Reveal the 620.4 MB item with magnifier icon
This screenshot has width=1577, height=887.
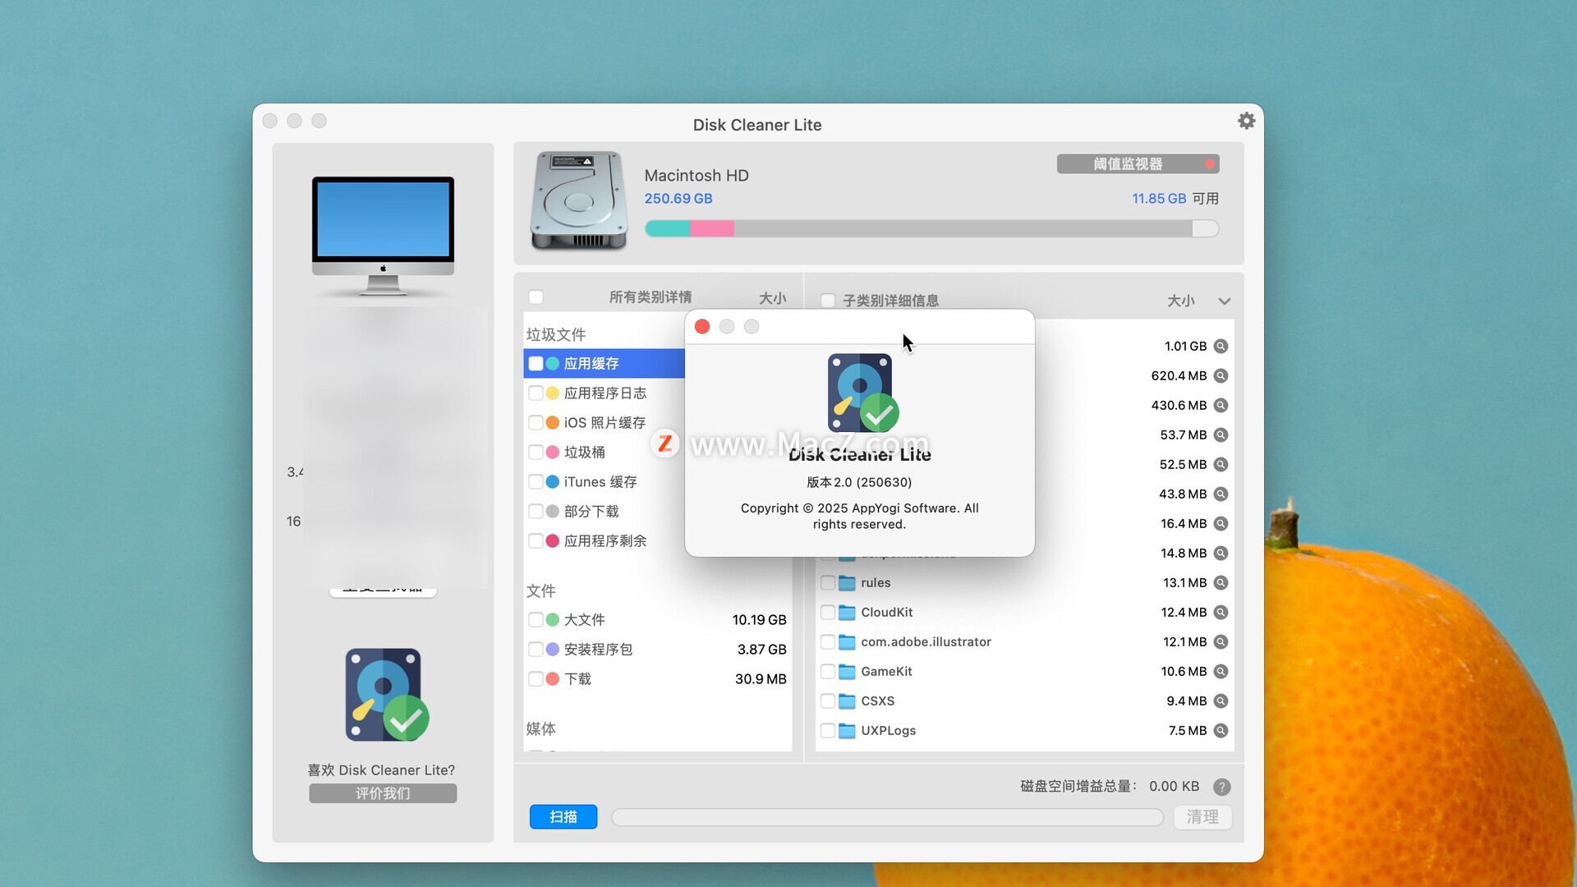1221,376
